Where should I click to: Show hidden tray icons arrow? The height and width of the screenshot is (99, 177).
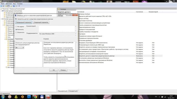[x=159, y=97]
